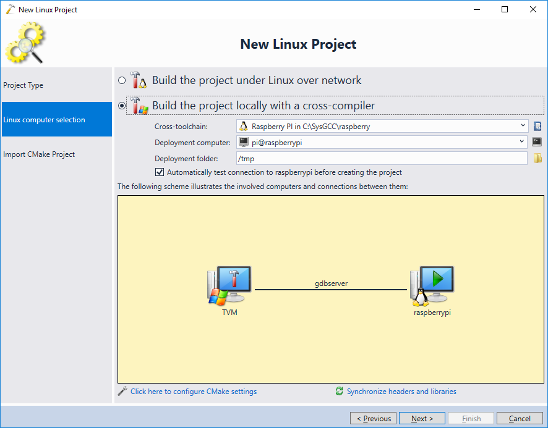Toggle 'Automatically test connection to raspberrypi' checkbox
Image resolution: width=548 pixels, height=428 pixels.
160,172
